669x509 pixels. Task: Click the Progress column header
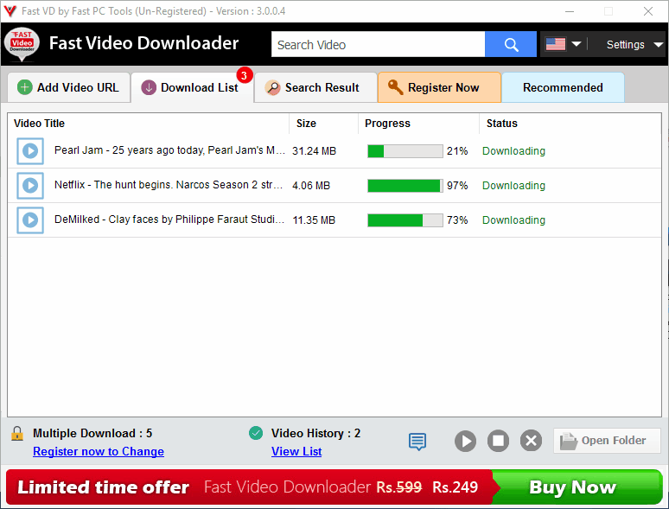pyautogui.click(x=387, y=124)
